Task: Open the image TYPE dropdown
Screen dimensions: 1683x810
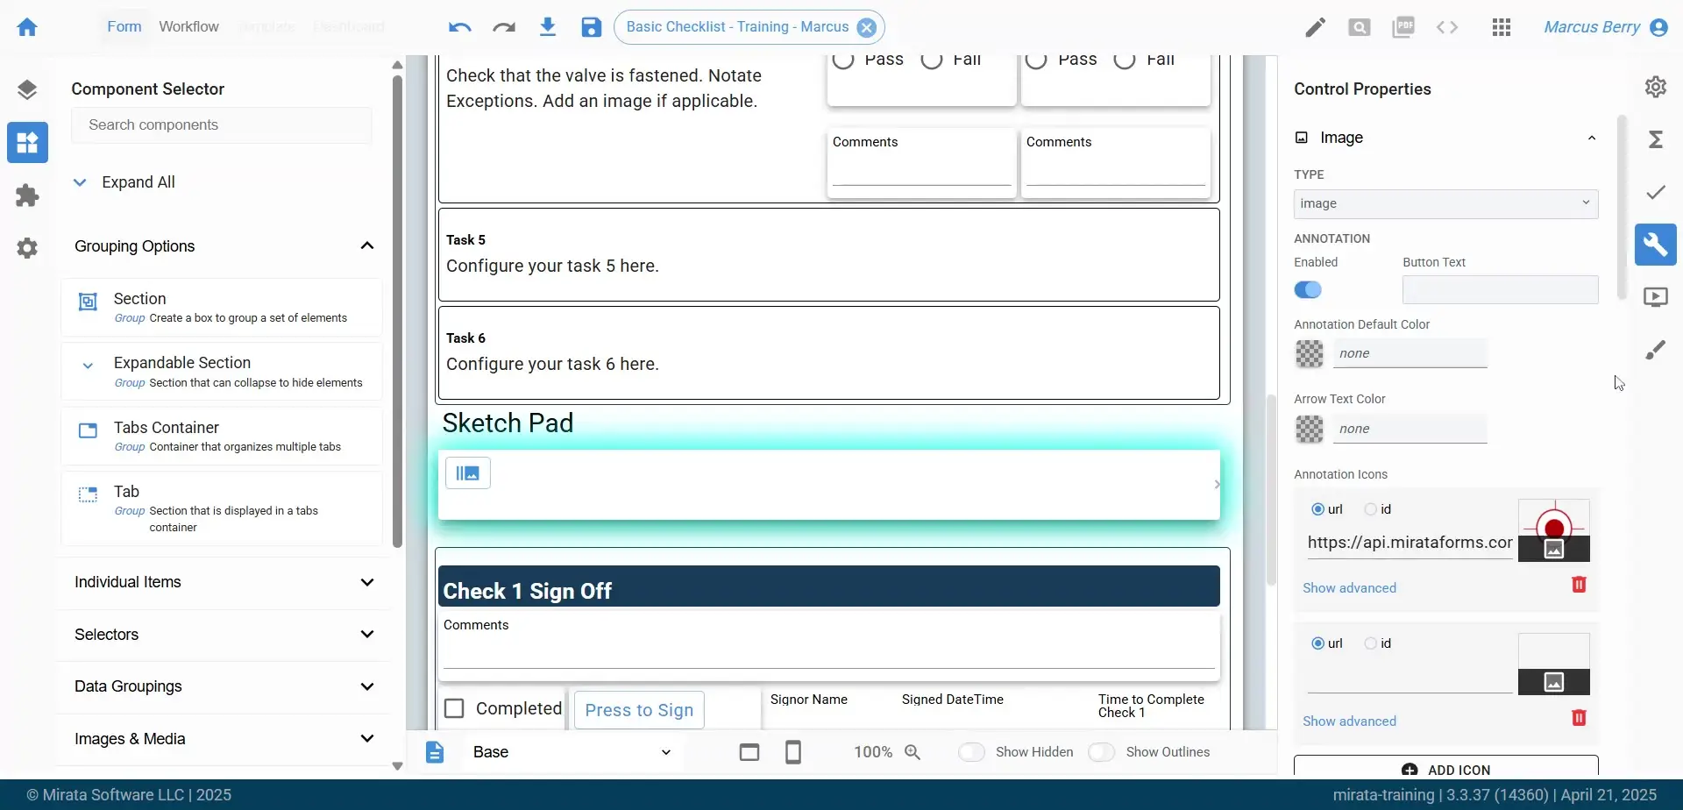Action: (1445, 202)
